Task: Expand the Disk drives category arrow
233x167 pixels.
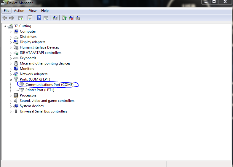Action: 11,37
